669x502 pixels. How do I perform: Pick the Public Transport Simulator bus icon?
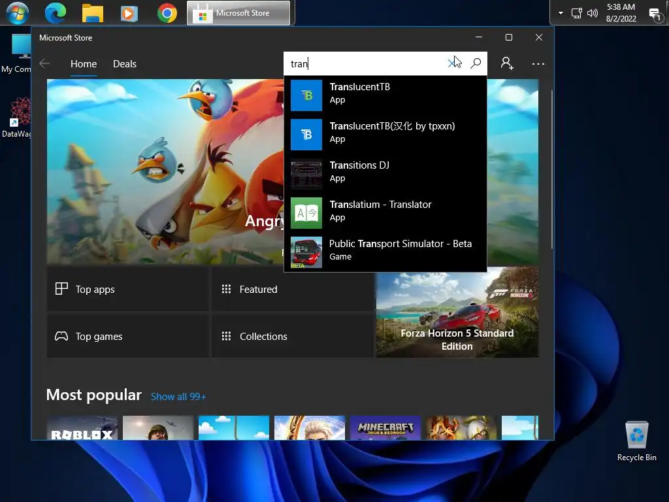(x=306, y=252)
